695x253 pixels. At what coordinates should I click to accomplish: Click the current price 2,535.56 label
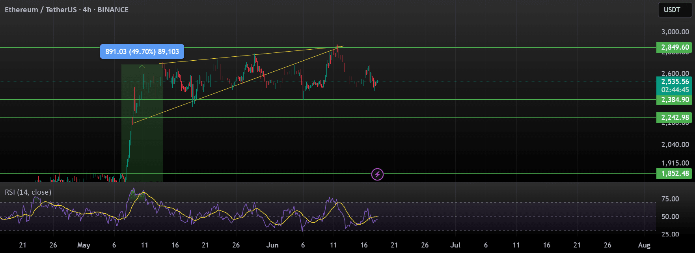pos(675,82)
